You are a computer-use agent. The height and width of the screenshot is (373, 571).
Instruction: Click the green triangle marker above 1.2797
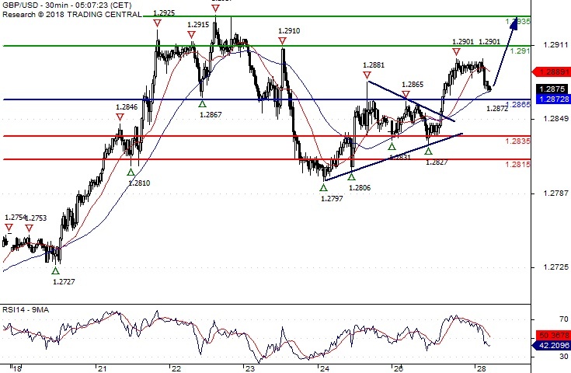[x=323, y=187]
